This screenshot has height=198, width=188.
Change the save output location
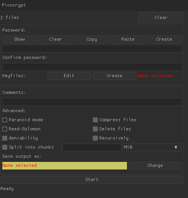click(155, 166)
